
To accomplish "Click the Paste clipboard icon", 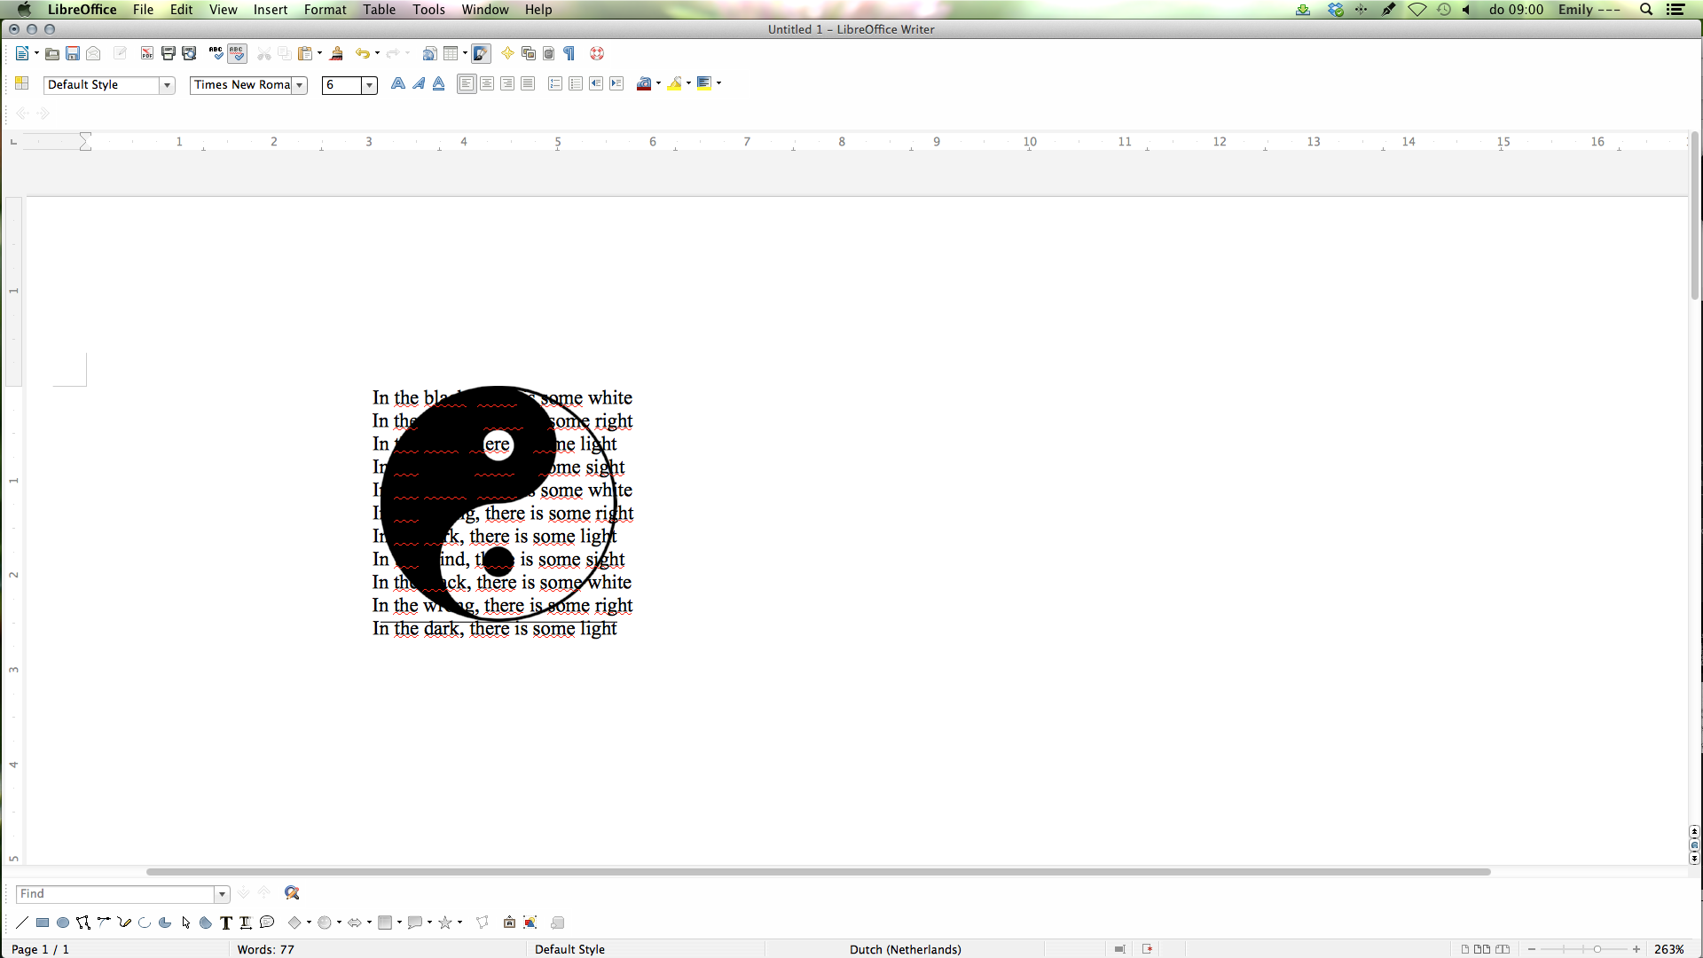I will tap(305, 53).
